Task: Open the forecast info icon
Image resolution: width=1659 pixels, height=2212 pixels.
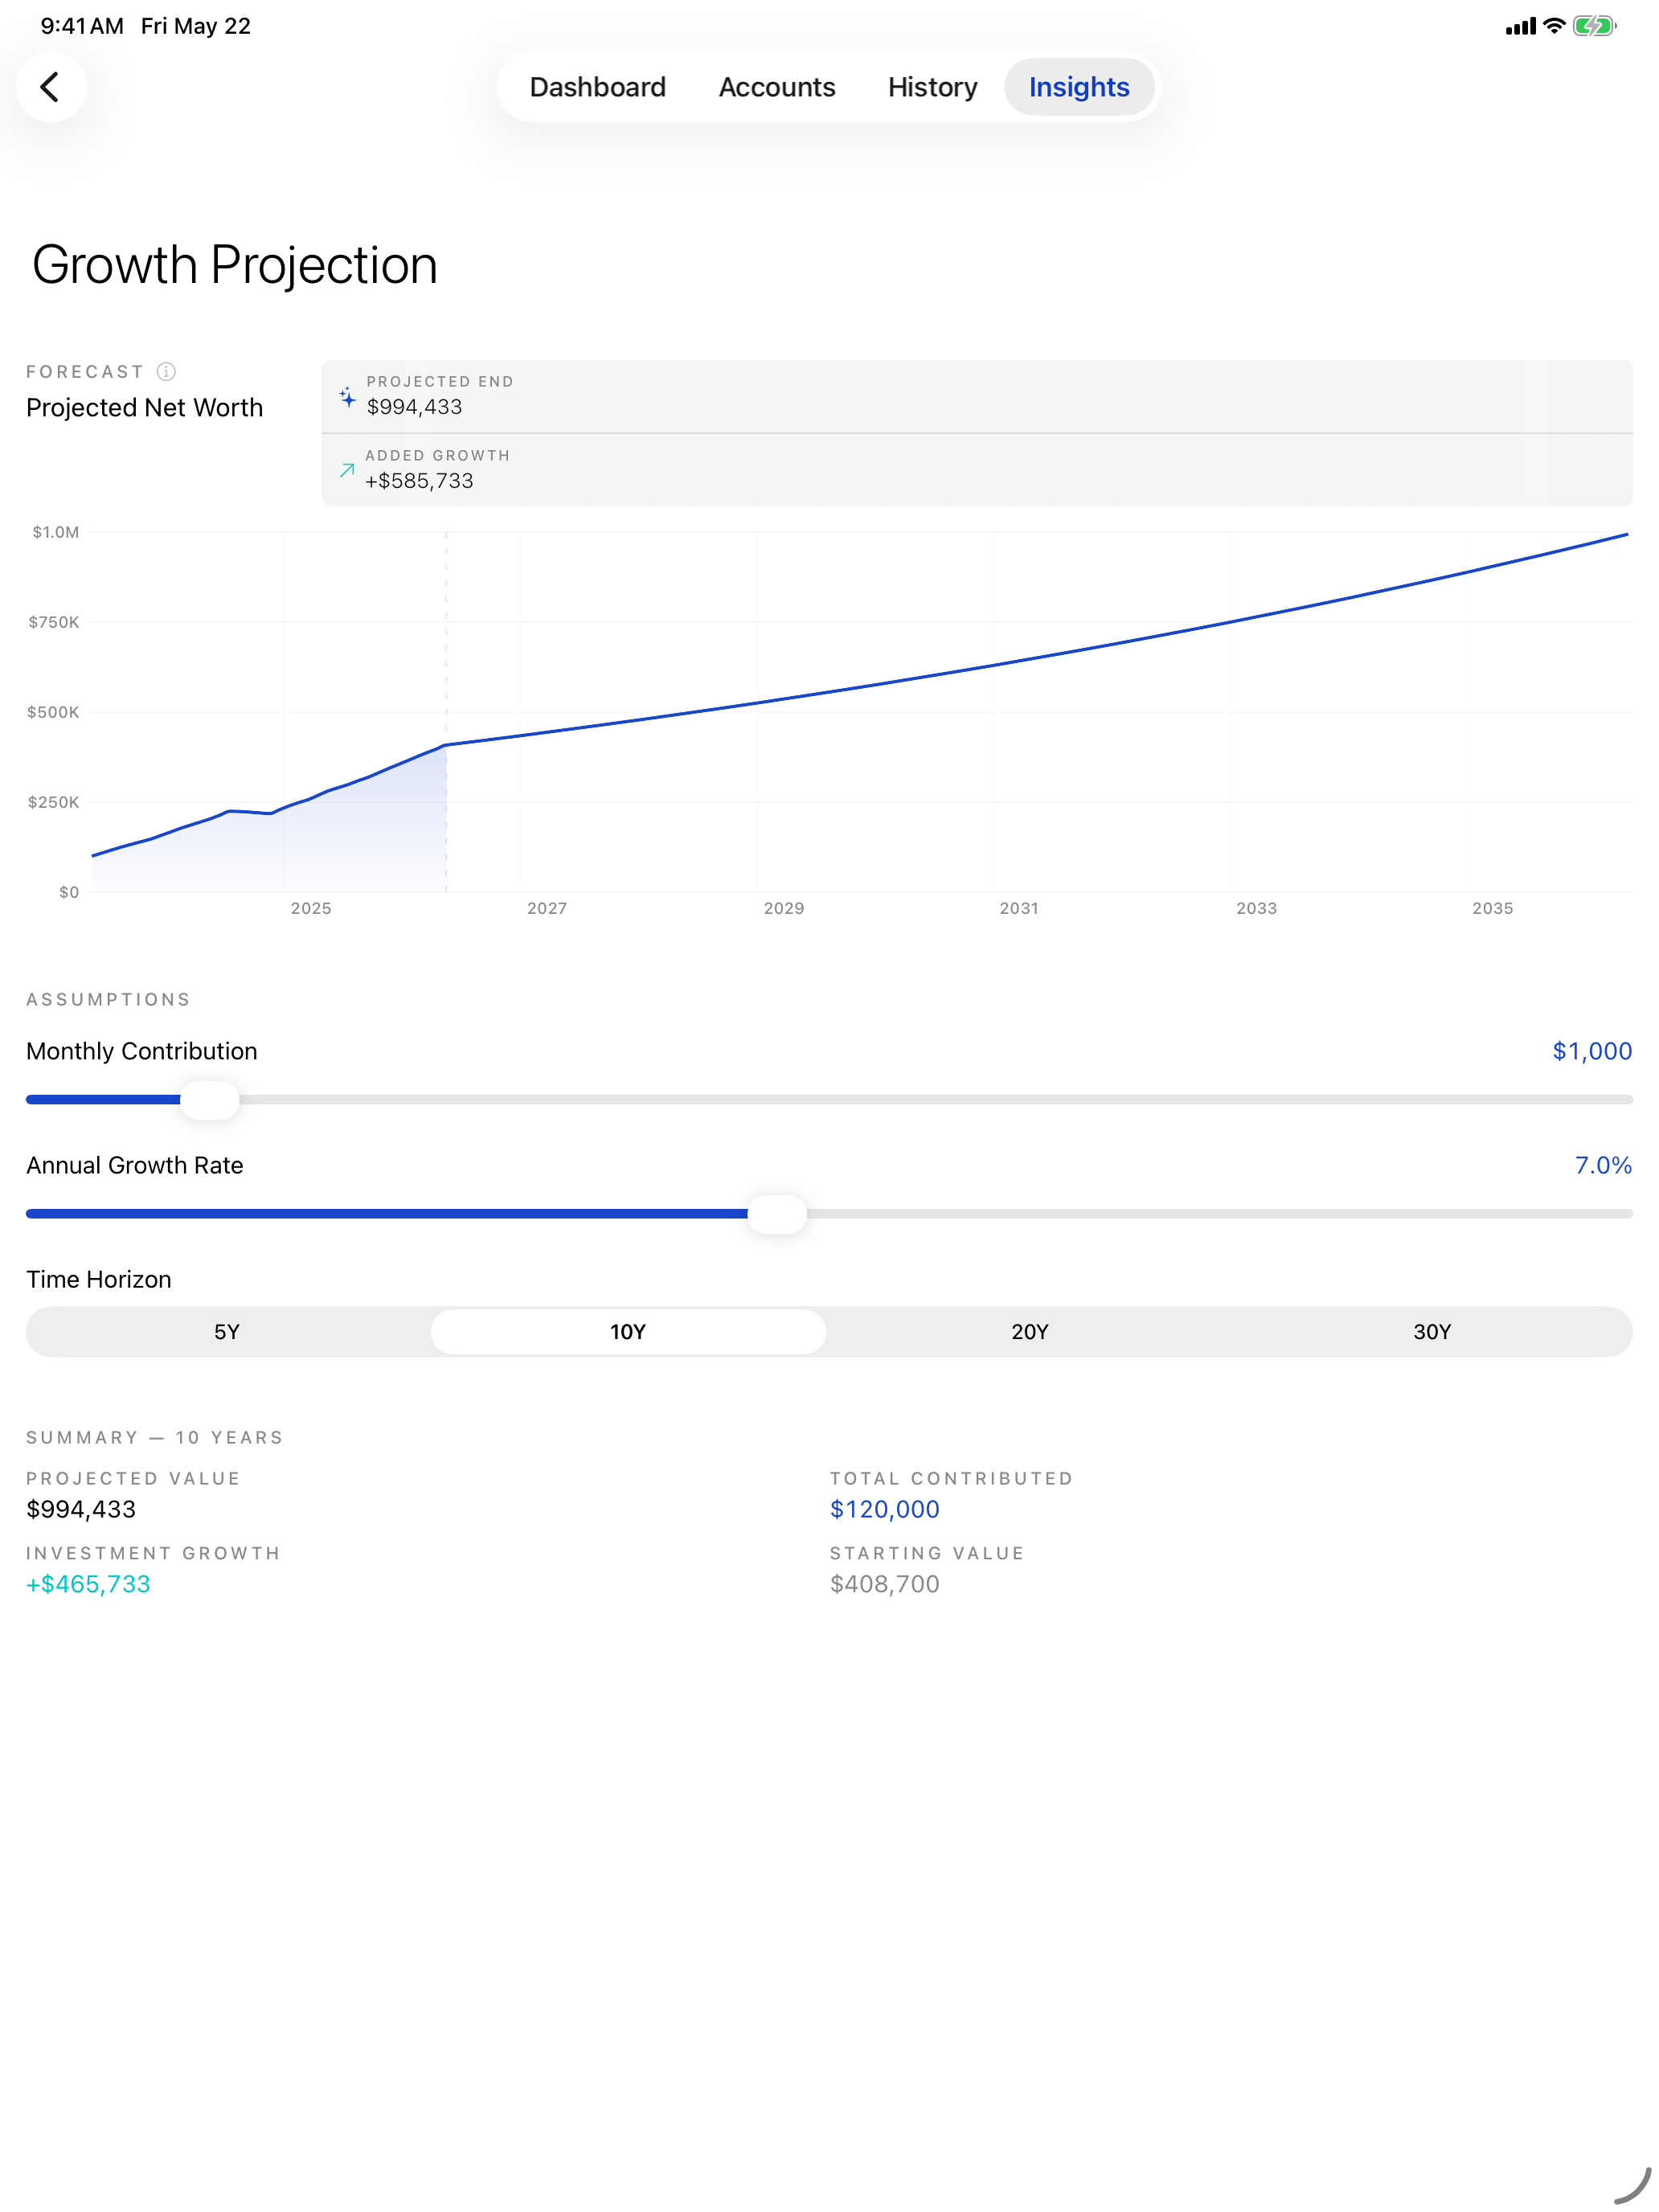Action: (x=167, y=372)
